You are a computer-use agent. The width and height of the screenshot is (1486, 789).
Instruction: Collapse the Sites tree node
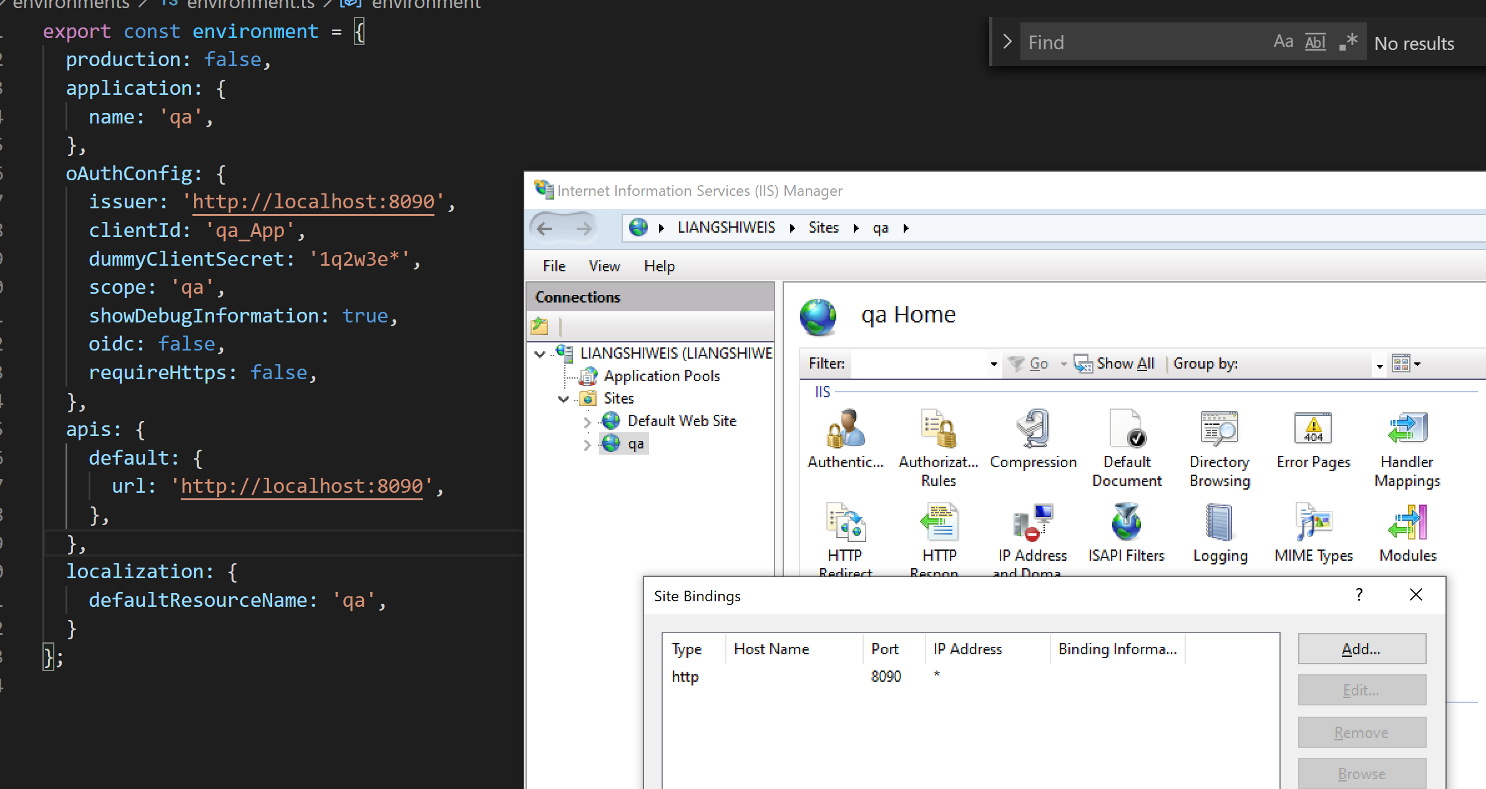(x=564, y=399)
